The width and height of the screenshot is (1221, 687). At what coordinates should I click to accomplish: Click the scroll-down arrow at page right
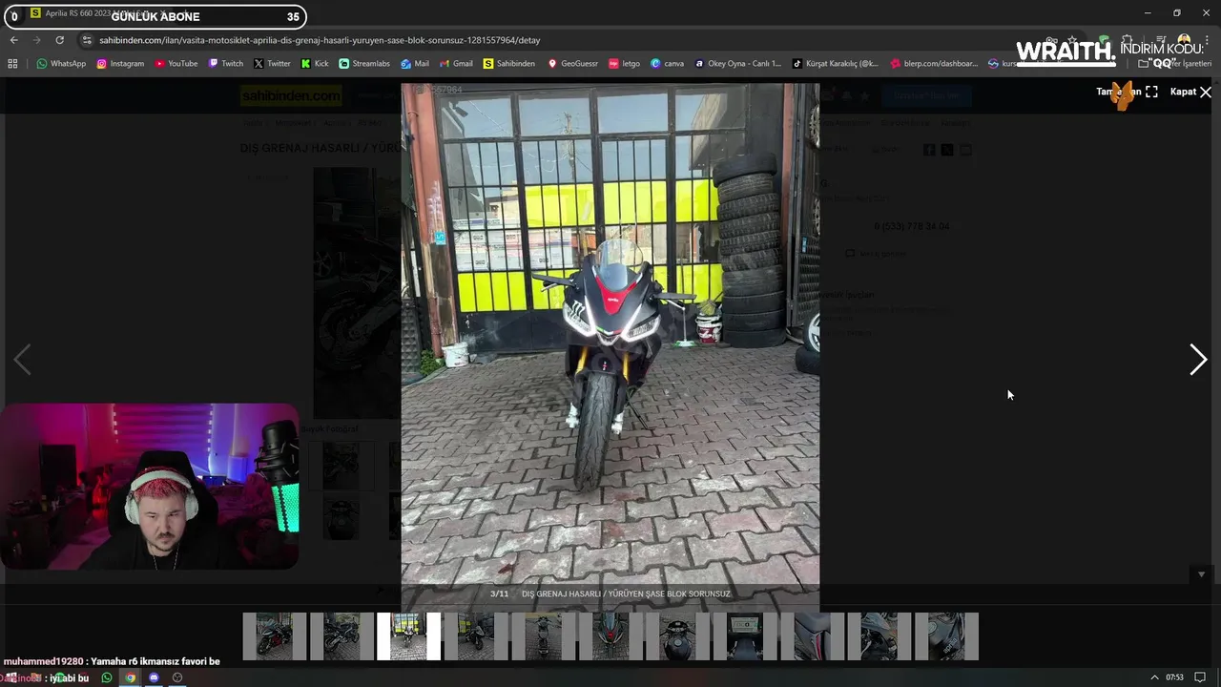pos(1201,574)
